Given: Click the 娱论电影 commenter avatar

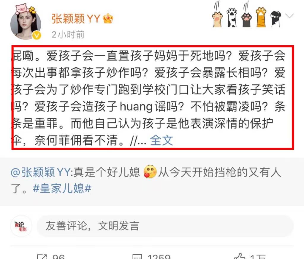Looking at the screenshot, I should point(21,226).
